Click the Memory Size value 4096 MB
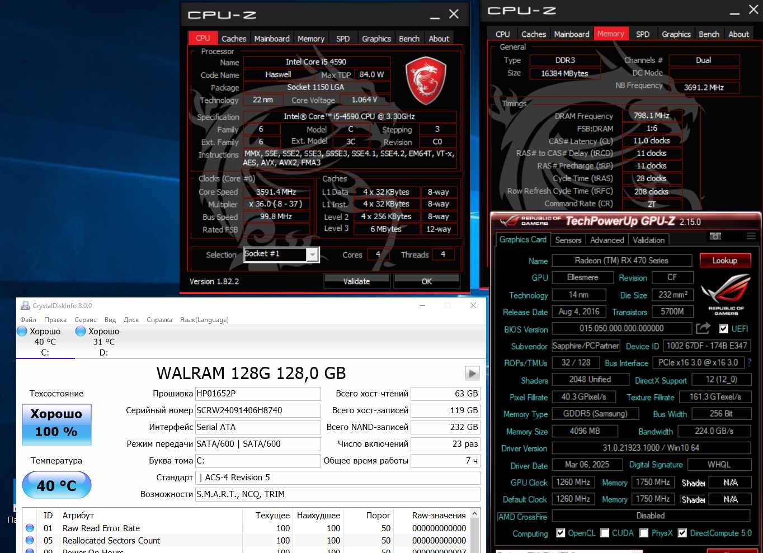763x553 pixels. pos(585,431)
